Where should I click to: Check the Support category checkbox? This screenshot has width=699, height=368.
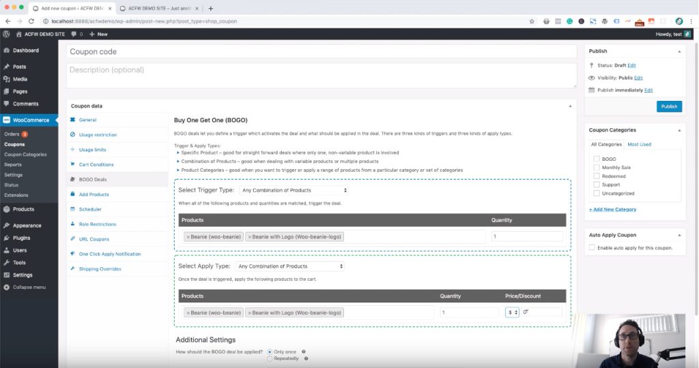pyautogui.click(x=597, y=184)
